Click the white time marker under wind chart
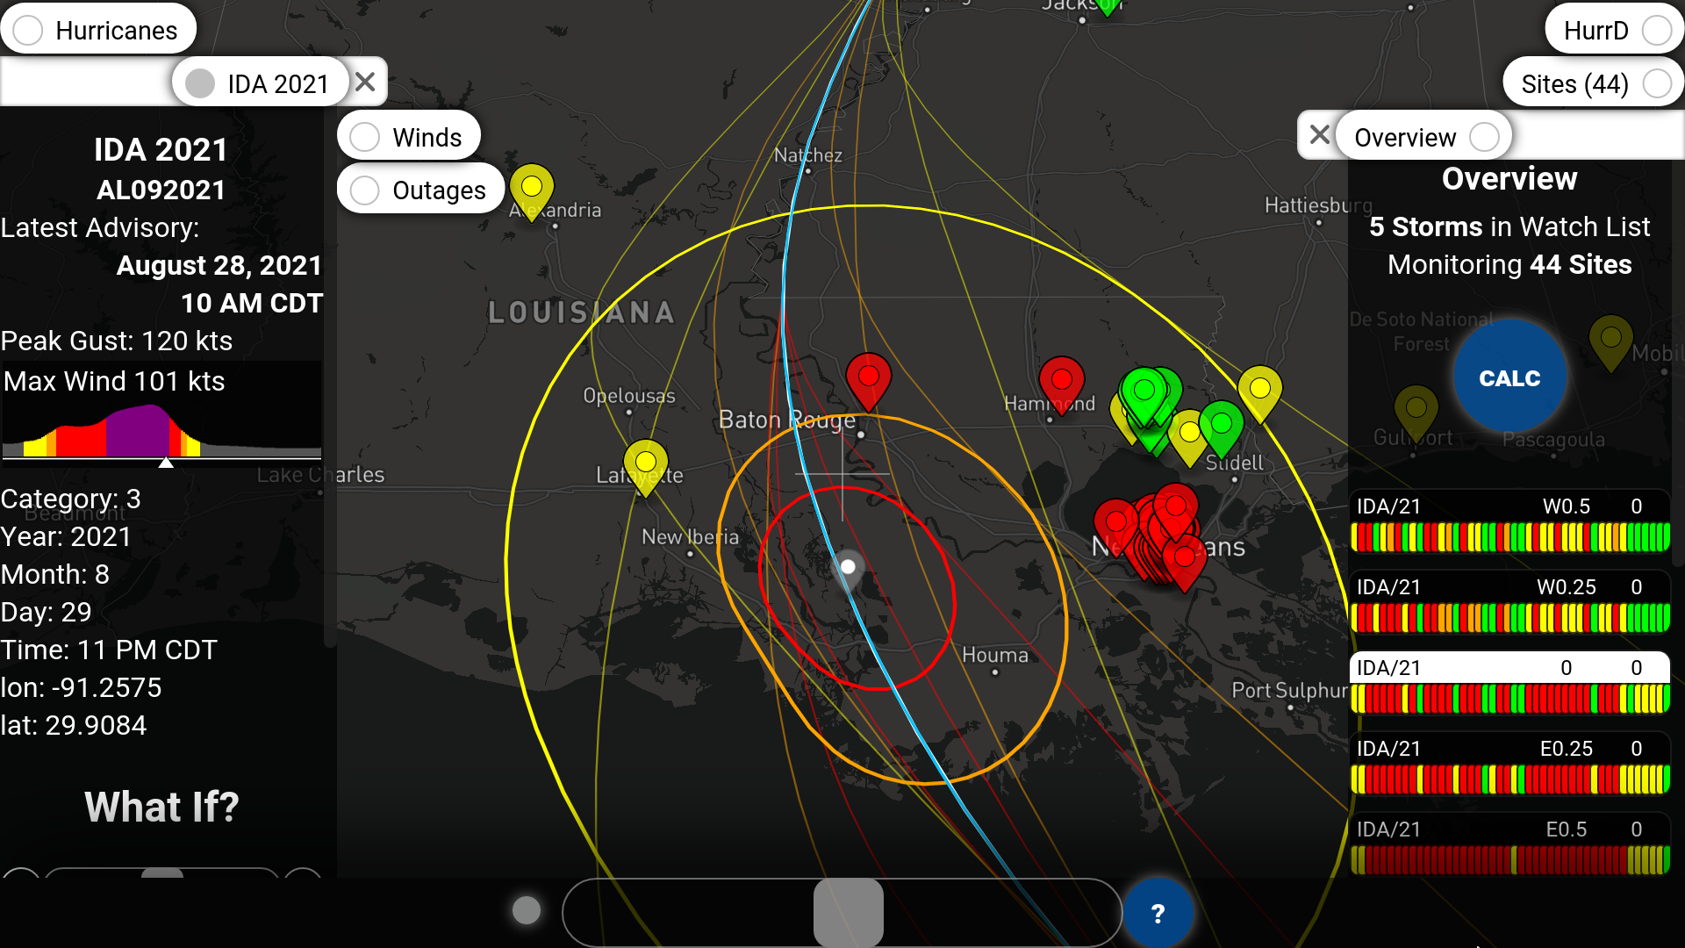The image size is (1685, 948). pyautogui.click(x=166, y=463)
